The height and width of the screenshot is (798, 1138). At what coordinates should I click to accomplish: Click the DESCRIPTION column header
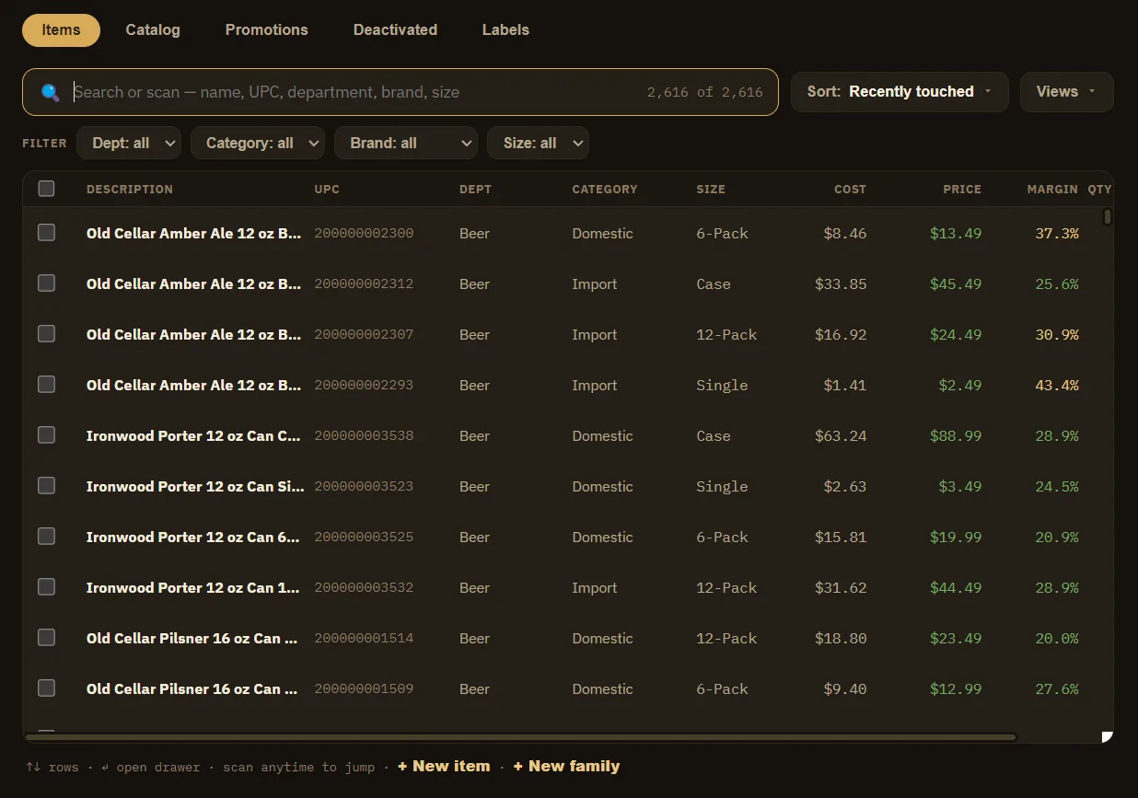click(x=130, y=190)
